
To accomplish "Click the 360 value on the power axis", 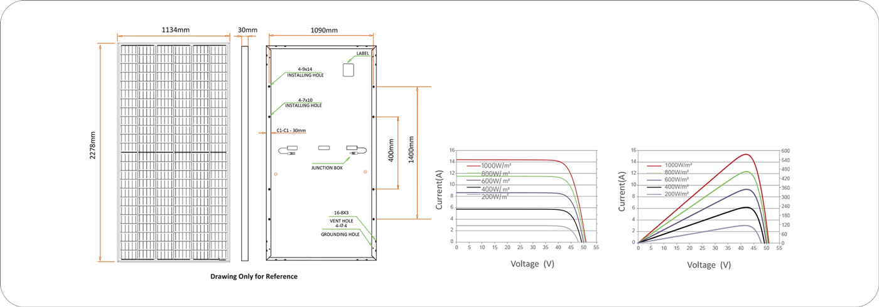I will pos(785,188).
